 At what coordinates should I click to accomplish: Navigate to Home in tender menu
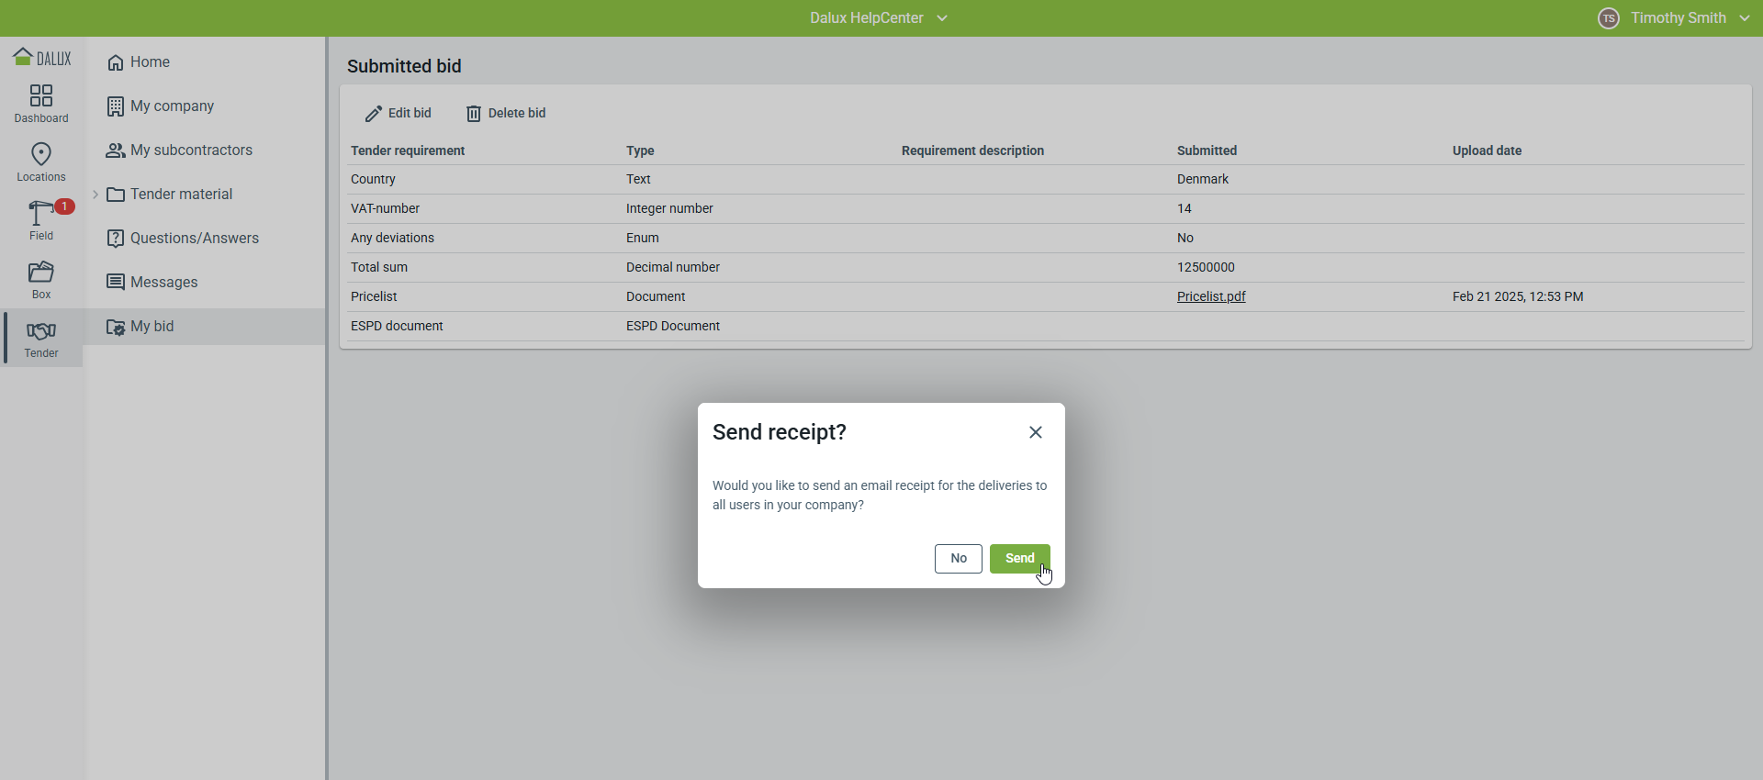(150, 62)
